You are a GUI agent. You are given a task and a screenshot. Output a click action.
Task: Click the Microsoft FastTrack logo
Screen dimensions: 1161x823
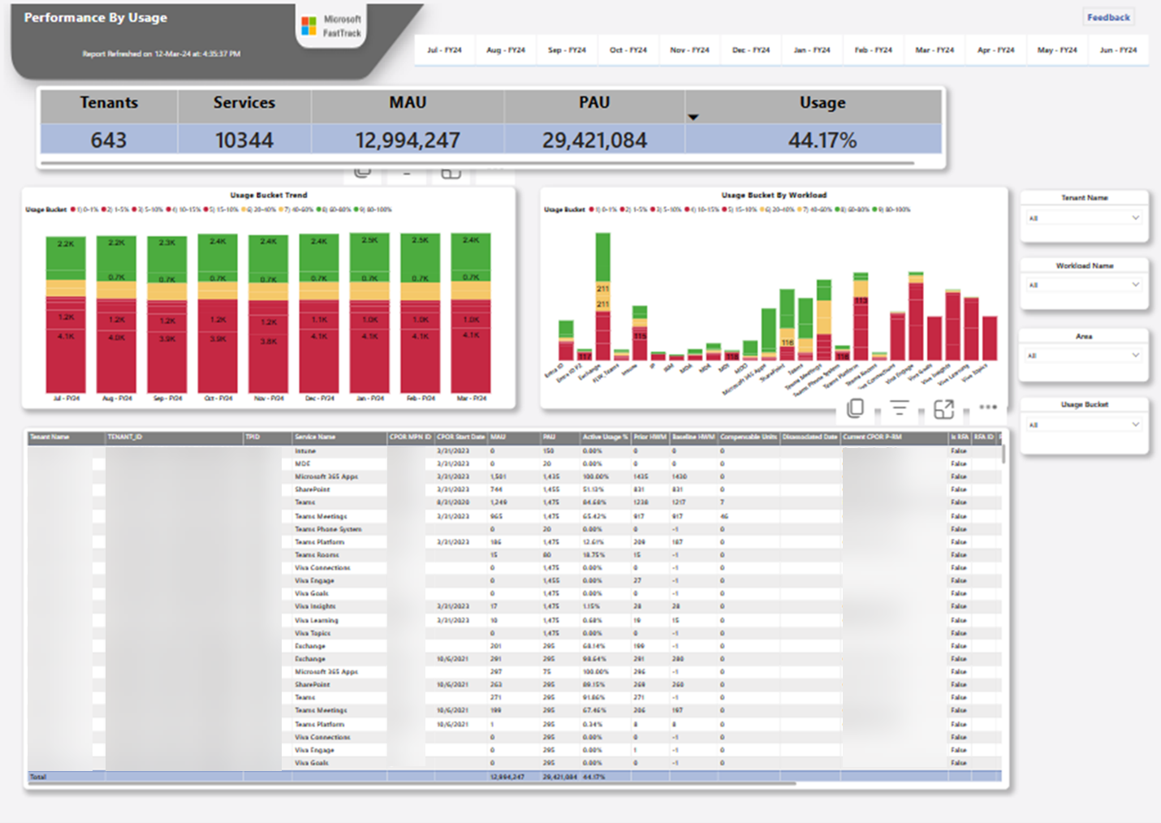tap(331, 26)
